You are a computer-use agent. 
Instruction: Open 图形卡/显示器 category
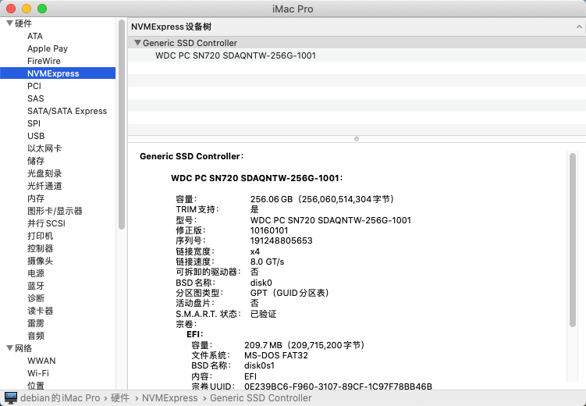pyautogui.click(x=55, y=211)
